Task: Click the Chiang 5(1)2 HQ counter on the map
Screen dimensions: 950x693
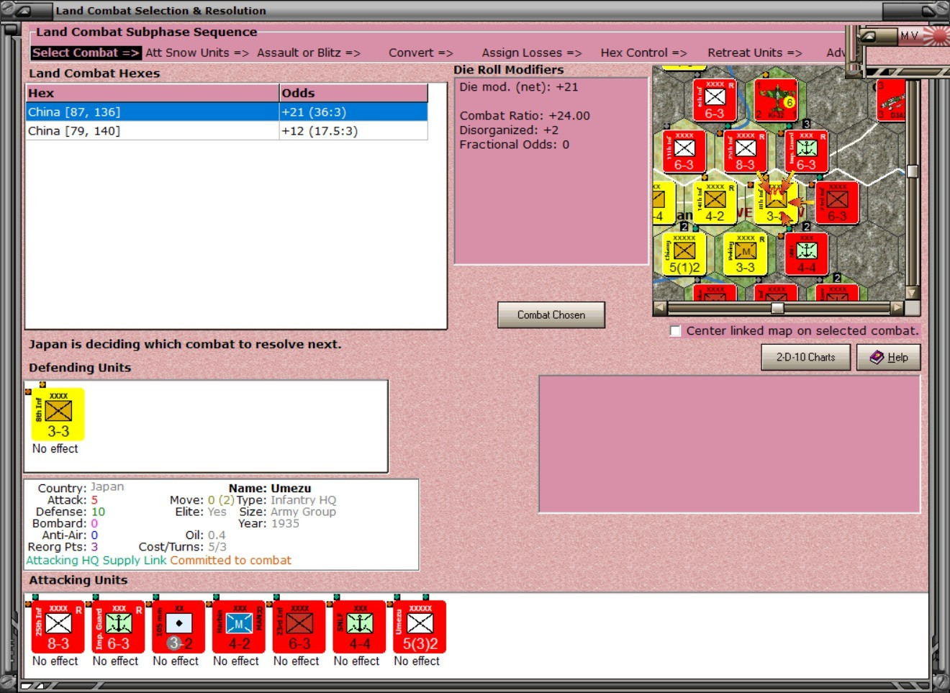Action: pyautogui.click(x=684, y=254)
